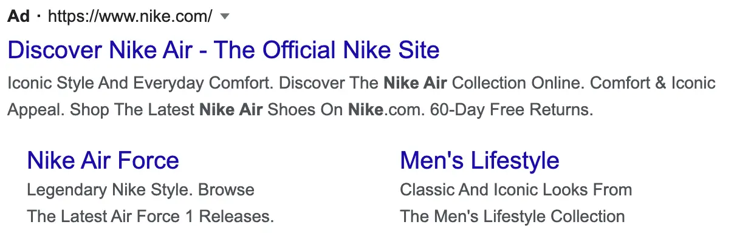Click the "60-Day Free Returns" text
Screen dimensions: 734x250
(x=511, y=111)
